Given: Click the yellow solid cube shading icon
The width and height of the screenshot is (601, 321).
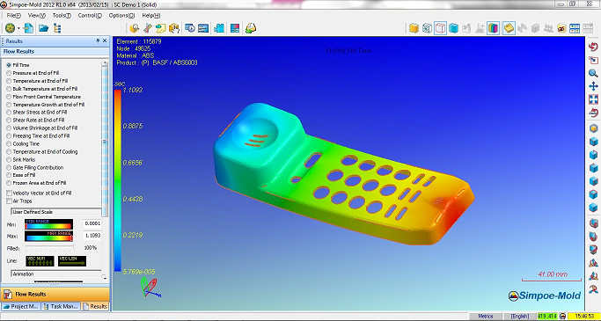Looking at the screenshot, I should click(x=414, y=28).
